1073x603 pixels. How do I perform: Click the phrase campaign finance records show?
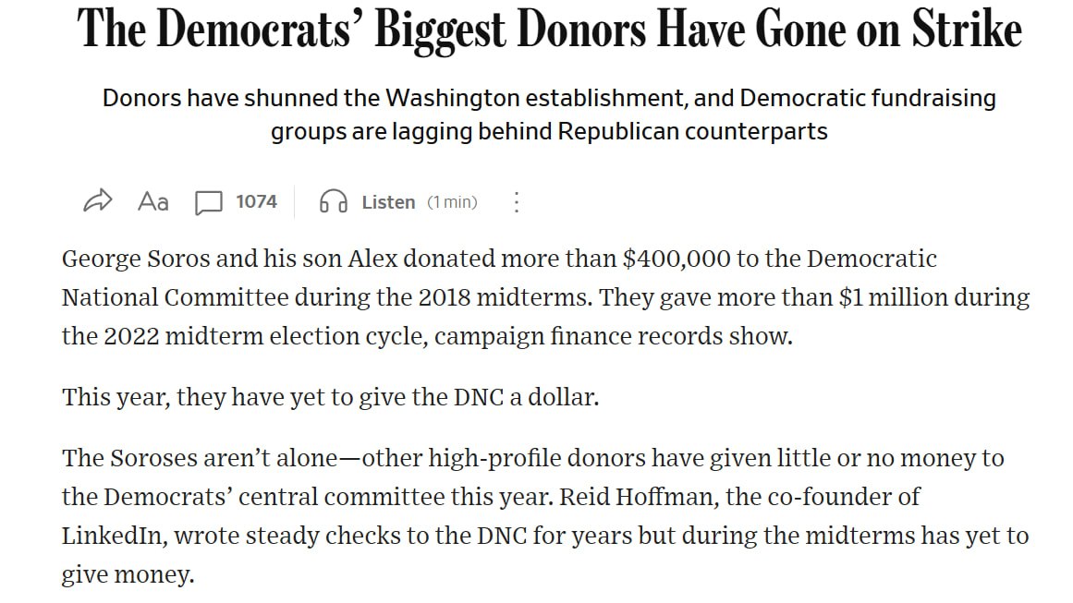pyautogui.click(x=613, y=337)
